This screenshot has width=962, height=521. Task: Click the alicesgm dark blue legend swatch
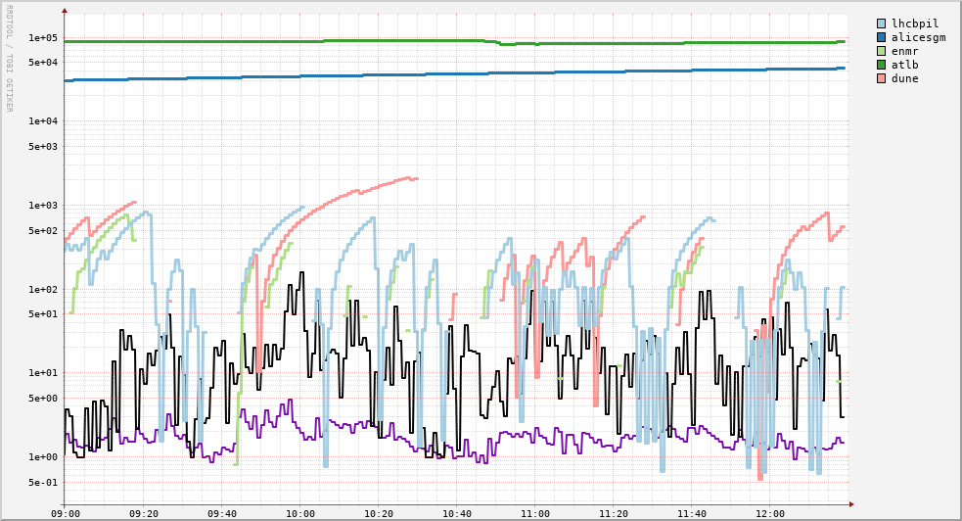point(882,36)
